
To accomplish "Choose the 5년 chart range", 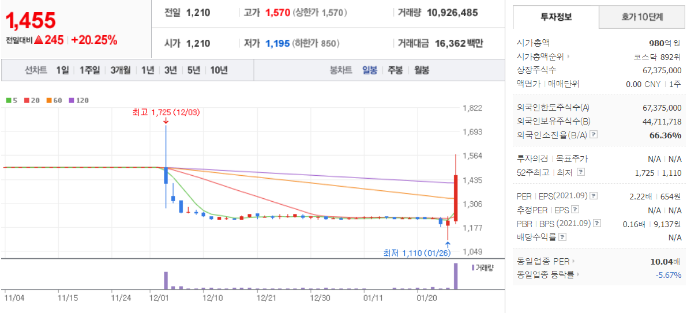I will point(193,70).
